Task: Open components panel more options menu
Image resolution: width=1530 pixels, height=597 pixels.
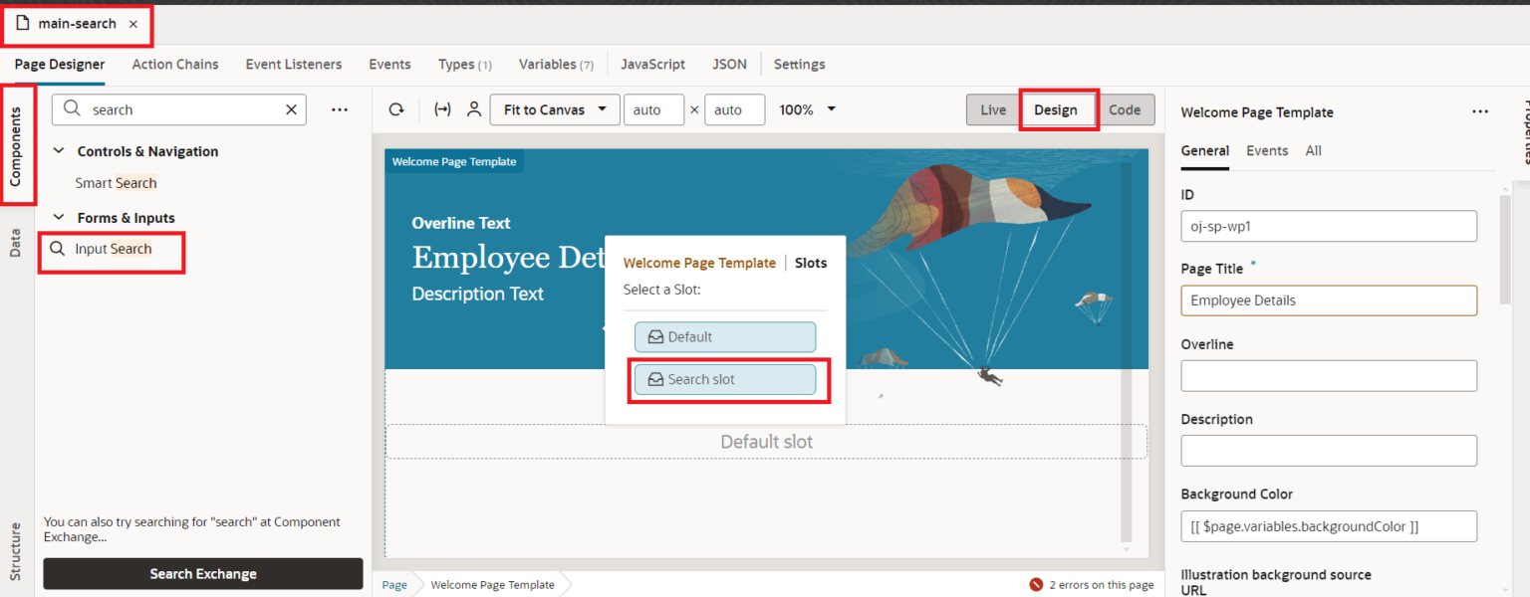Action: click(340, 109)
